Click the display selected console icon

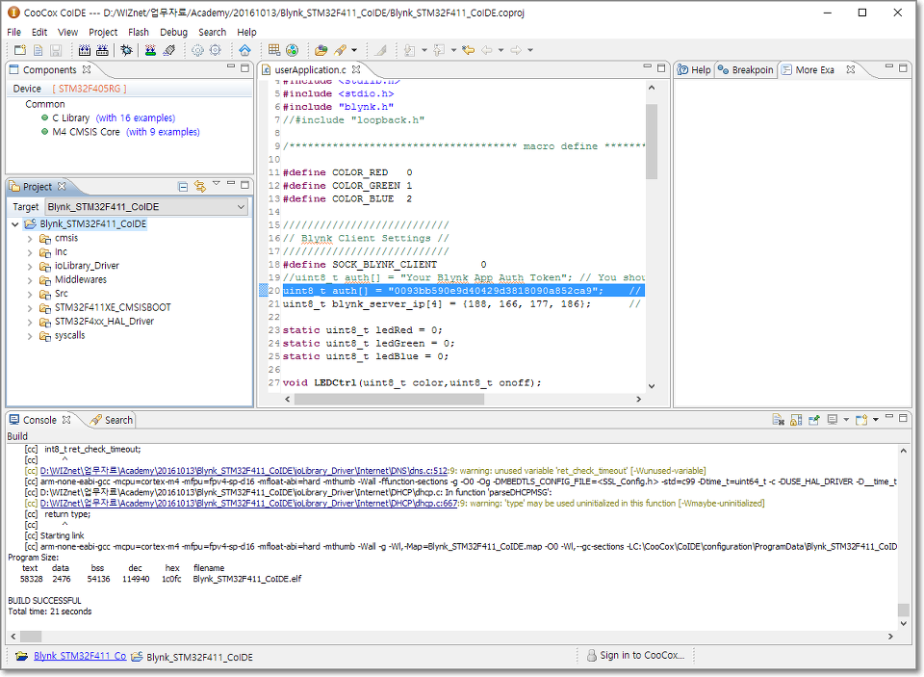pos(832,419)
